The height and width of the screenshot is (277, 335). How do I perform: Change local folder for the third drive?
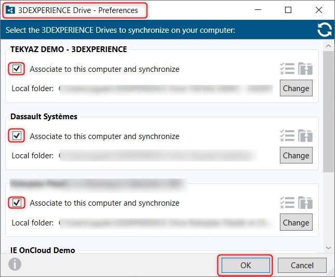click(x=296, y=222)
